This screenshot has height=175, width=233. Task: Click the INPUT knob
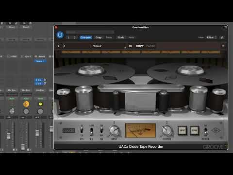coord(115,130)
